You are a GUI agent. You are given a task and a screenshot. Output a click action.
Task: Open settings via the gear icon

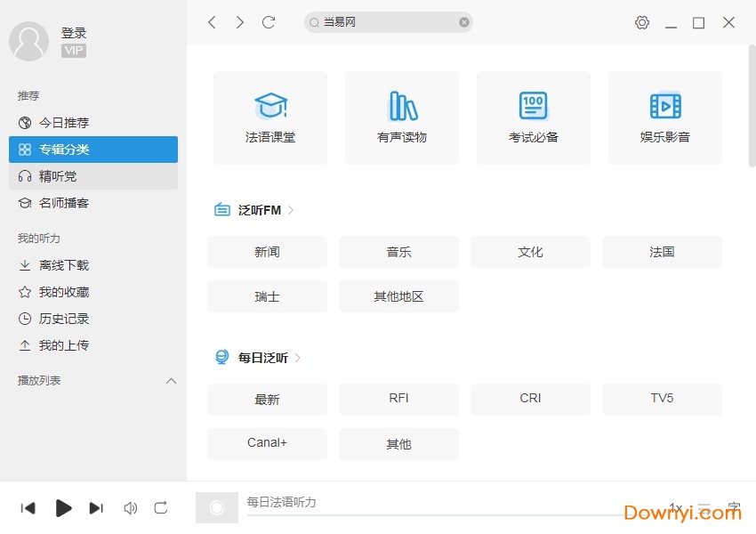click(642, 22)
